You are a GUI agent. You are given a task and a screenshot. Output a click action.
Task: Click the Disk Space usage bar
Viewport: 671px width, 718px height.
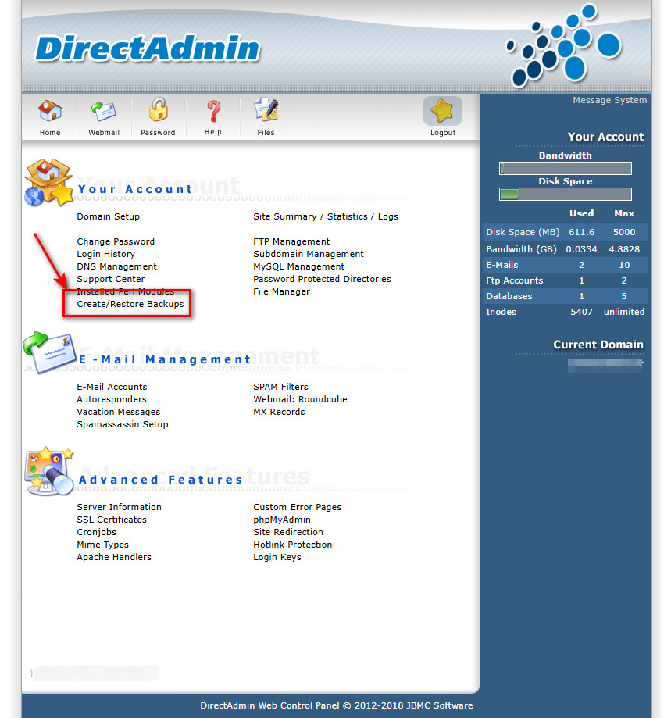click(565, 194)
